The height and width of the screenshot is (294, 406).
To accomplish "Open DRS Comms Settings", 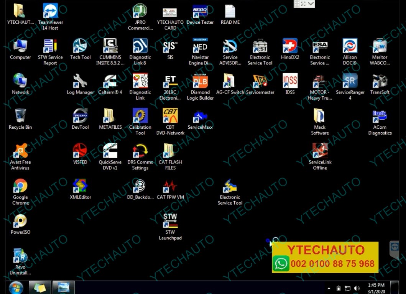I will pos(140,156).
